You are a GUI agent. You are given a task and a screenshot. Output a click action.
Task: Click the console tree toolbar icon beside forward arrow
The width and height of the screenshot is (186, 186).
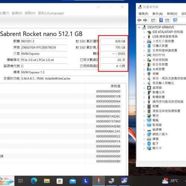(x=153, y=20)
